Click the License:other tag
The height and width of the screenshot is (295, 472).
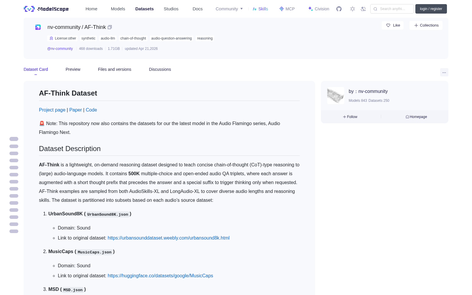pos(63,38)
